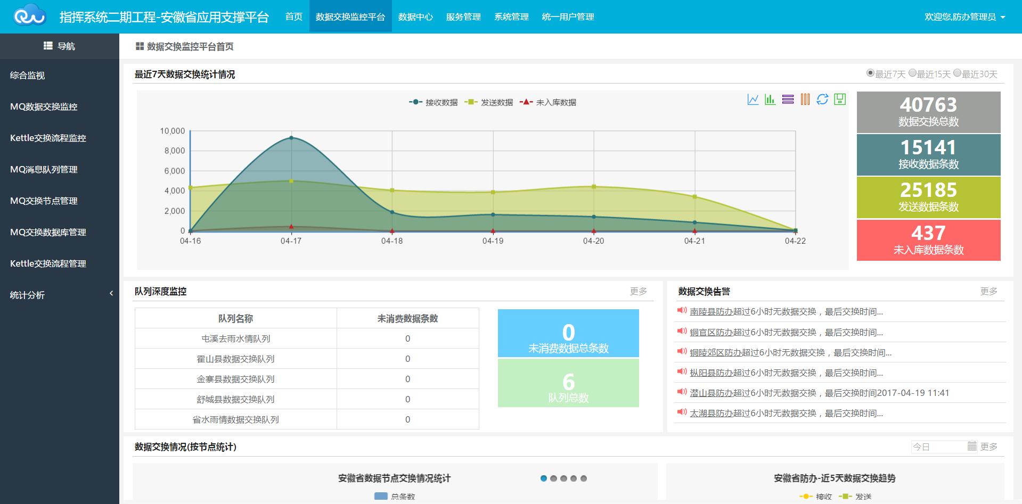
Task: Toggle 未入库数据 legend series
Action: click(548, 102)
